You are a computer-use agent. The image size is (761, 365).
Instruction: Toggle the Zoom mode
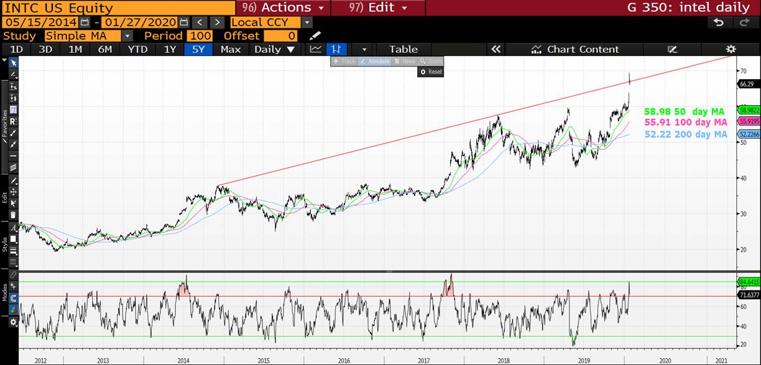click(431, 61)
